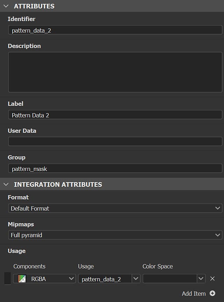Viewport: 224px width, 302px height.
Task: Click the Add Item text label
Action: point(194,294)
